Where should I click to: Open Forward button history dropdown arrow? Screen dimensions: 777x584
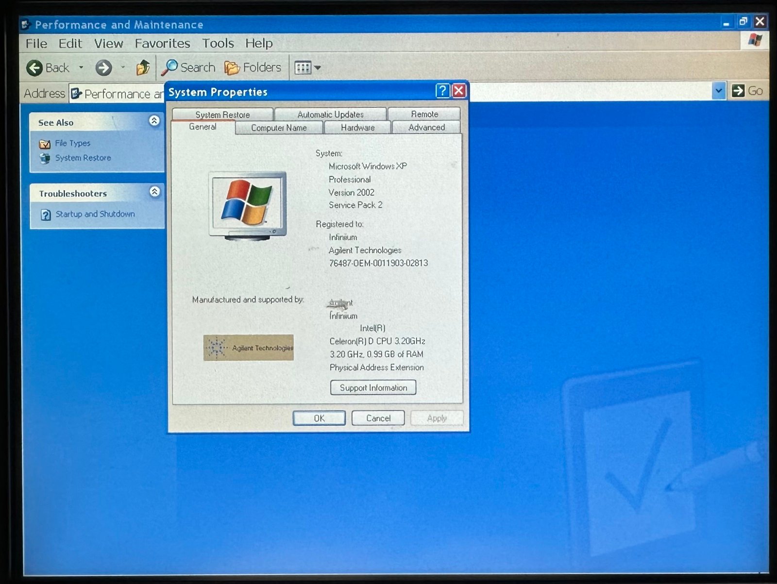click(x=123, y=68)
